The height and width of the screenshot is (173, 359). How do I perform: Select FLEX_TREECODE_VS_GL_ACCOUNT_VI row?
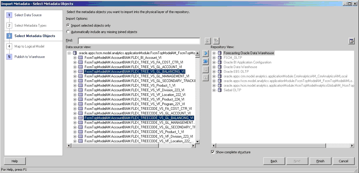click(x=138, y=113)
